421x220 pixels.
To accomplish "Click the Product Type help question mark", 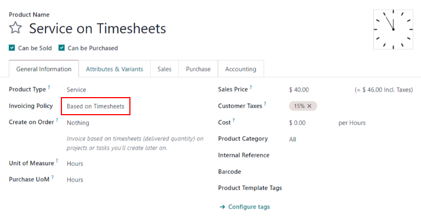I will click(x=49, y=87).
